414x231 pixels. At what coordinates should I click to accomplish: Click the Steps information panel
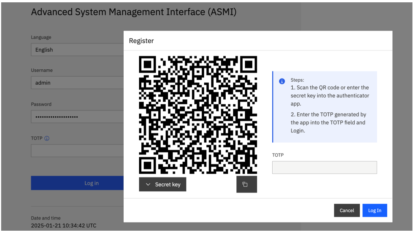(x=325, y=107)
